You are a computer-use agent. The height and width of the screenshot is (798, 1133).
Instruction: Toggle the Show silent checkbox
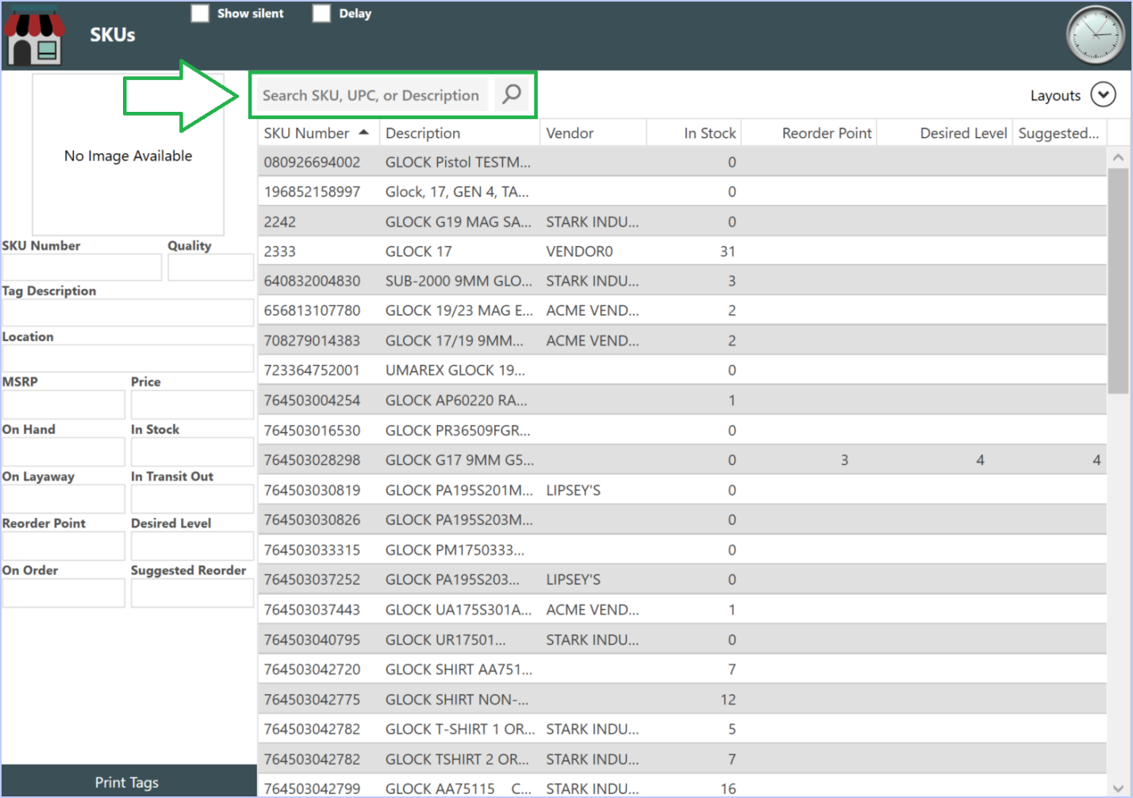pos(200,13)
